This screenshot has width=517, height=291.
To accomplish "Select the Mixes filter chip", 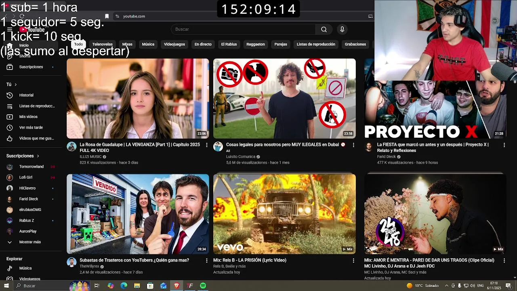I will pyautogui.click(x=127, y=44).
